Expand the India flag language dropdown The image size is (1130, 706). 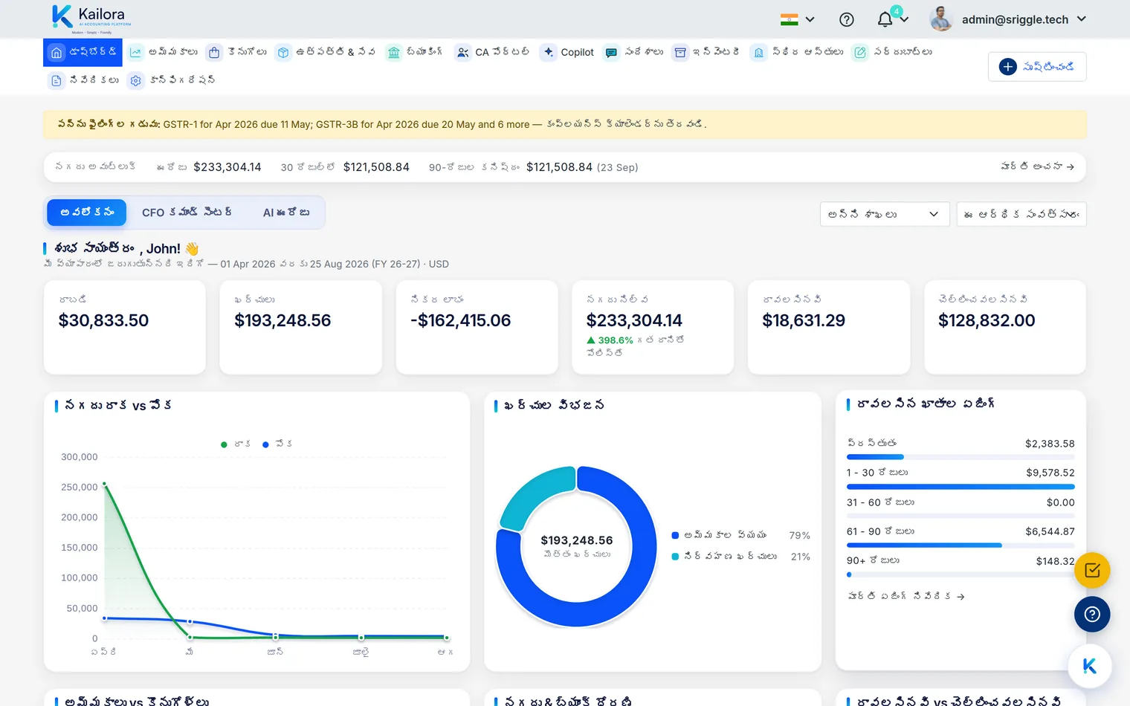pyautogui.click(x=798, y=20)
